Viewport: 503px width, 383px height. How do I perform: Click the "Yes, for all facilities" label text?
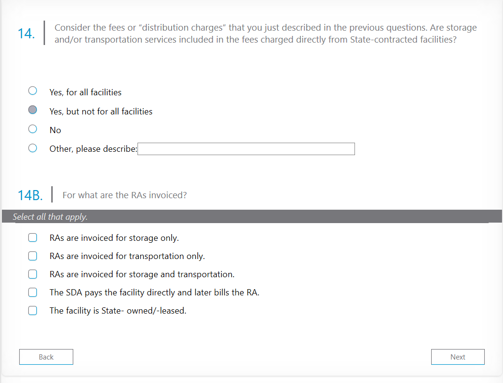click(x=85, y=92)
